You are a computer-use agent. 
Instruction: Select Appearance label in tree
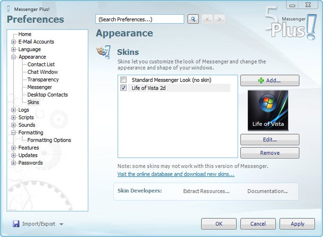click(x=32, y=57)
